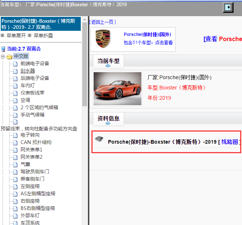
Task: Open 2 个区域的气候箱 in the tree
Action: (39, 107)
